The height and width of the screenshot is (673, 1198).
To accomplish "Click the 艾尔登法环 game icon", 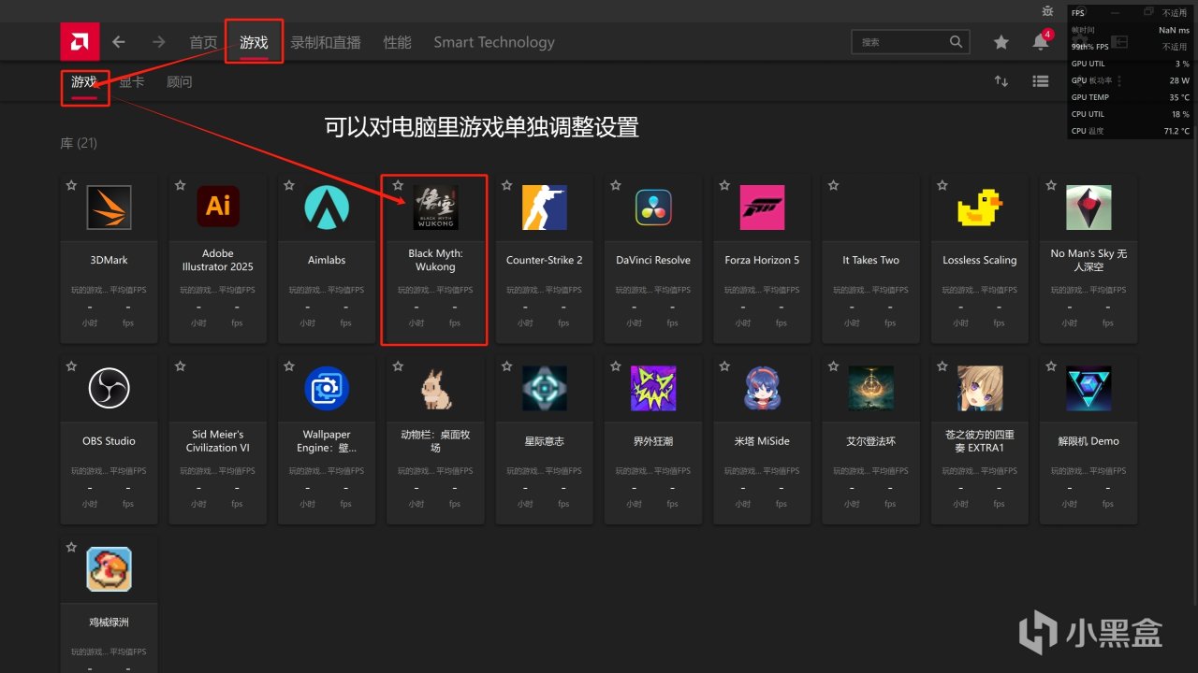I will click(870, 388).
